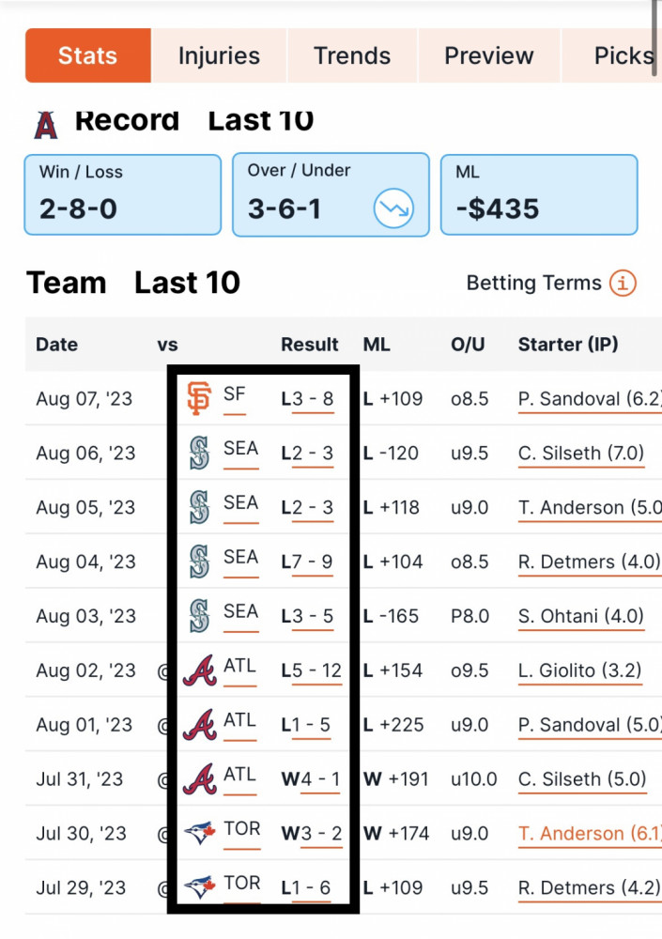Go to the Picks tab

624,55
